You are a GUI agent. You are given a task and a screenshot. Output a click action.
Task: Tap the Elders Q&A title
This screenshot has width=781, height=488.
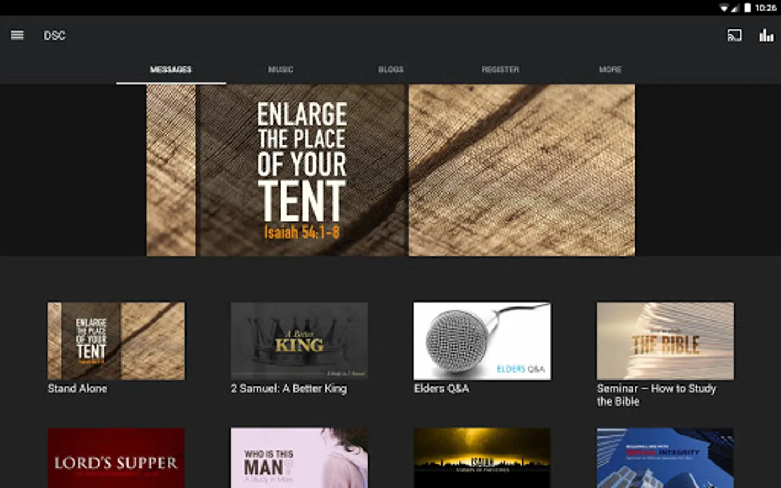point(441,389)
